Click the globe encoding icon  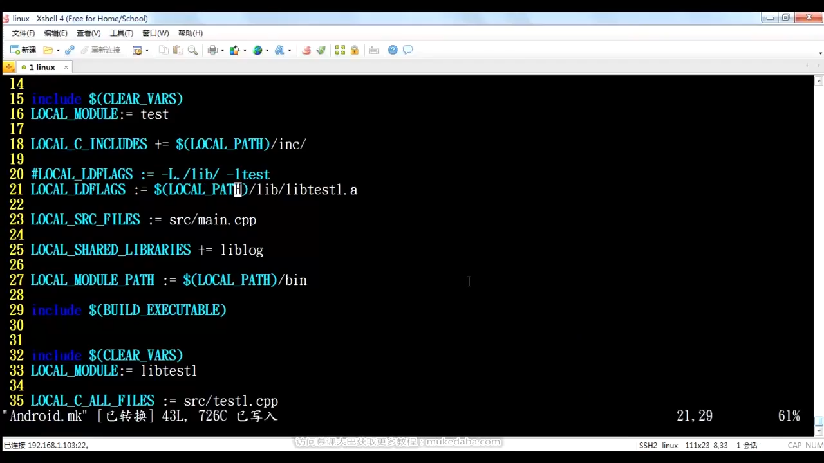tap(257, 50)
